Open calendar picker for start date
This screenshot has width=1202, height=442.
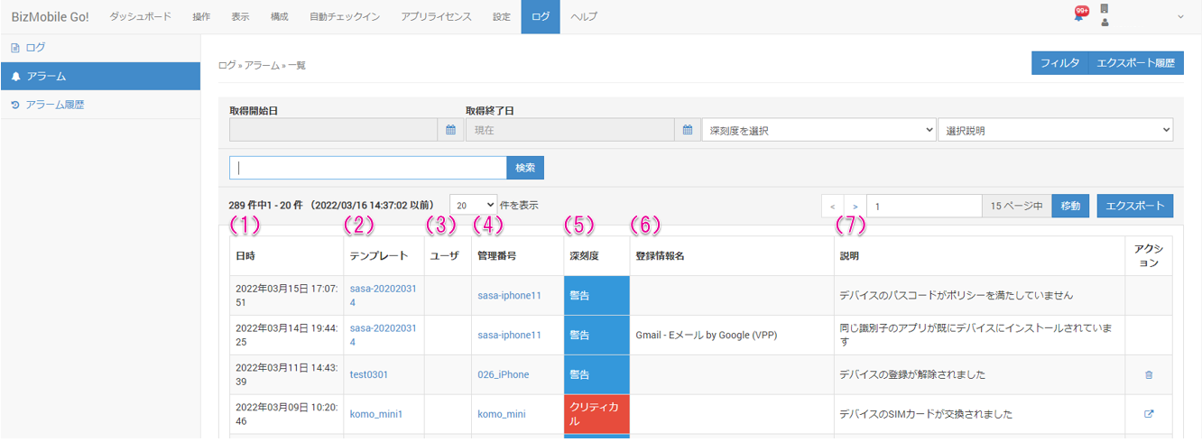(451, 131)
